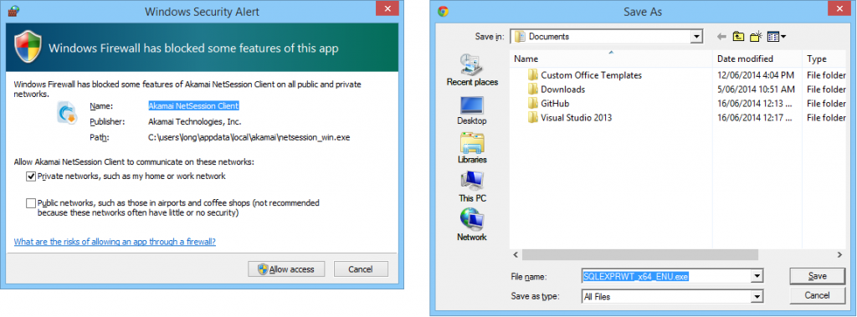Sort list by Name column header
Screen dimensions: 857x317
pyautogui.click(x=611, y=59)
